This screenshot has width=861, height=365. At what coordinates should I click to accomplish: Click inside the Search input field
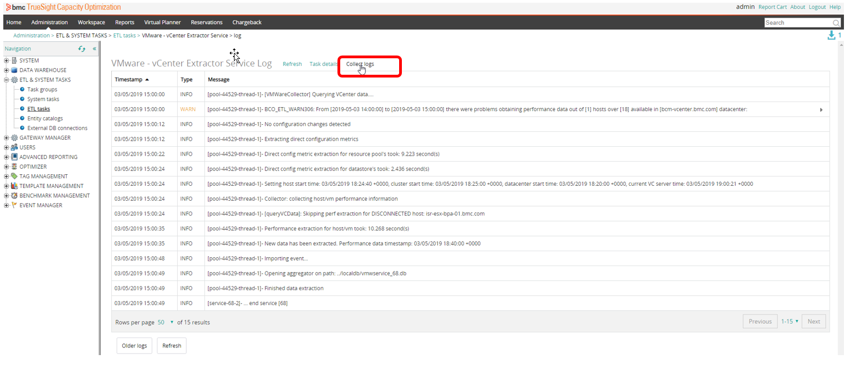click(x=798, y=23)
